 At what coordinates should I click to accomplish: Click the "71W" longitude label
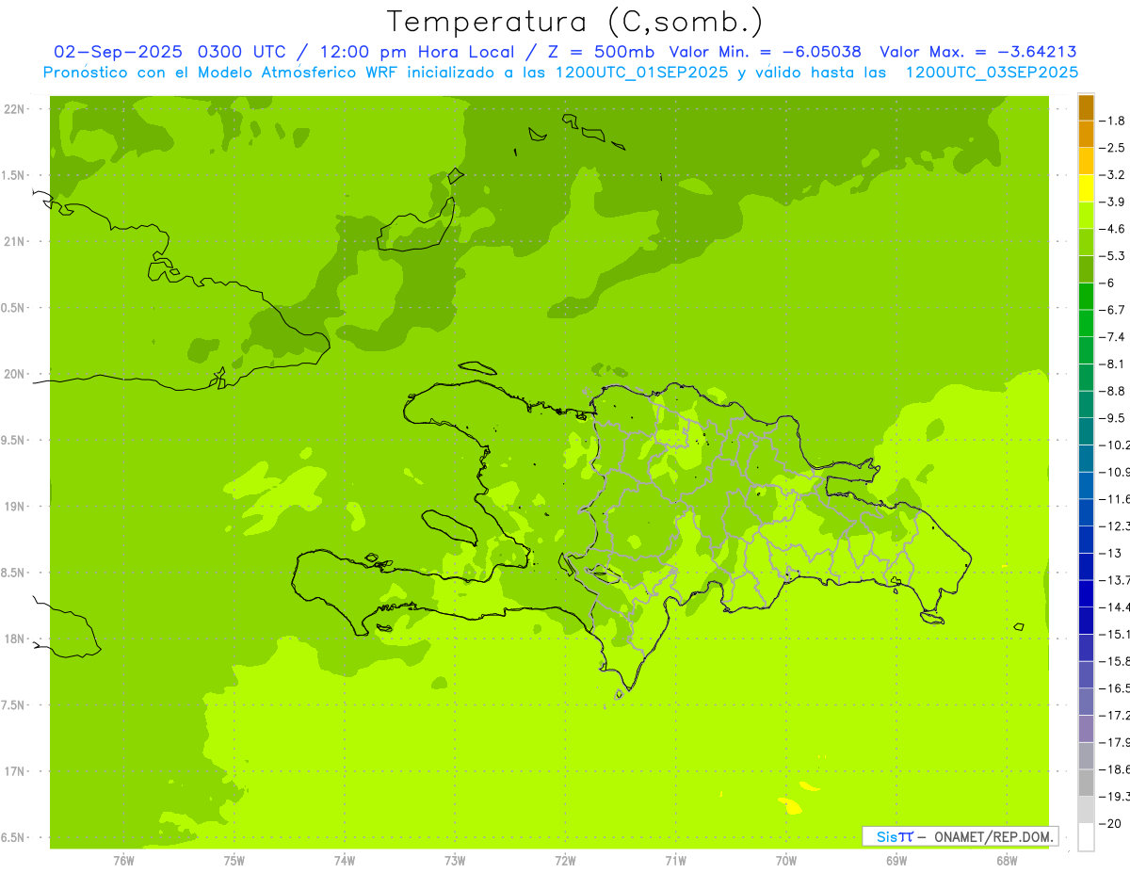click(x=675, y=861)
